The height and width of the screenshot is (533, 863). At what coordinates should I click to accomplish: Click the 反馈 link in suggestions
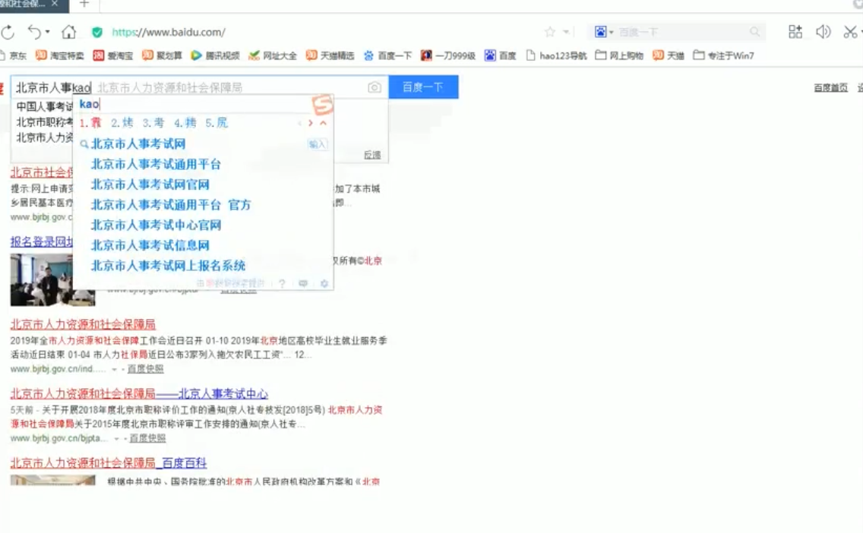pyautogui.click(x=372, y=155)
